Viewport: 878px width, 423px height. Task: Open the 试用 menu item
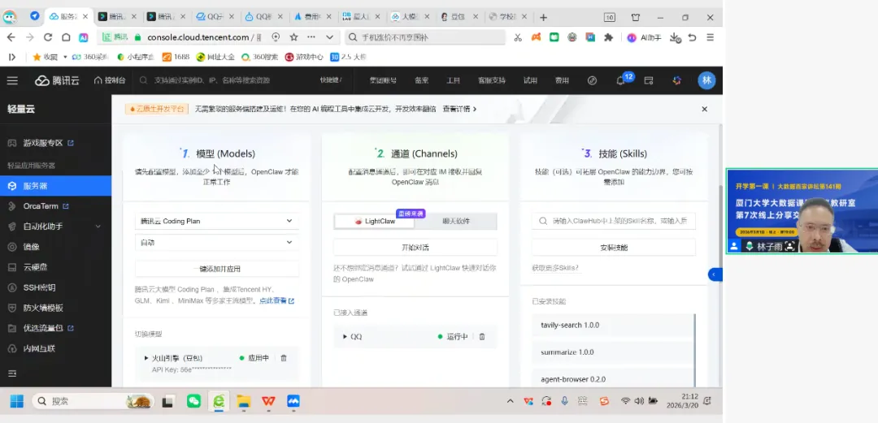click(x=530, y=80)
